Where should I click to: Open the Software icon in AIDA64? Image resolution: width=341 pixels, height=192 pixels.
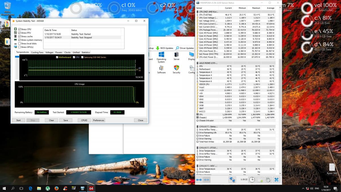(x=161, y=69)
